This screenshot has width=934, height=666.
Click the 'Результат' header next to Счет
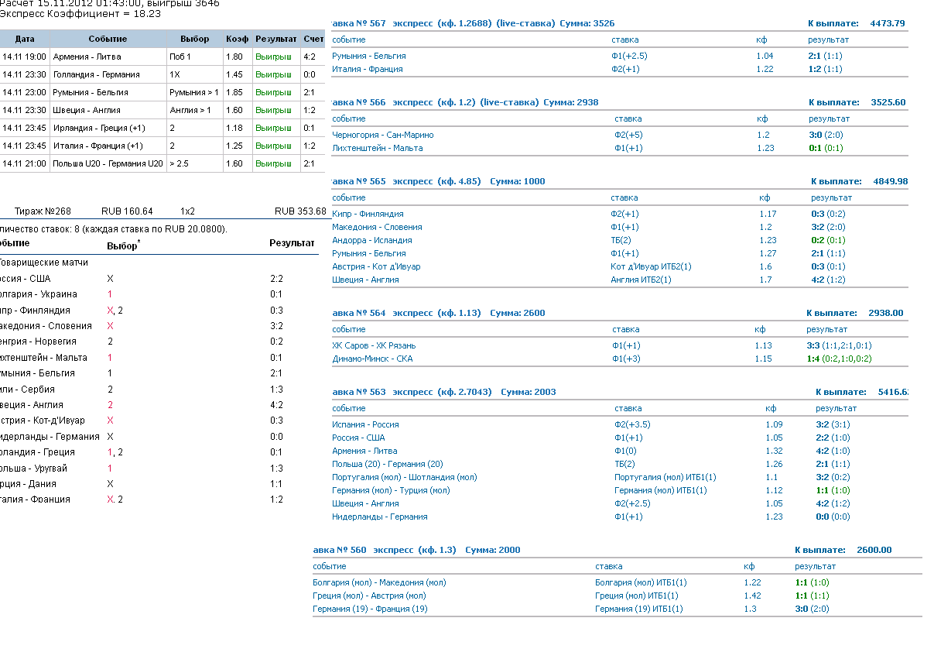point(276,39)
